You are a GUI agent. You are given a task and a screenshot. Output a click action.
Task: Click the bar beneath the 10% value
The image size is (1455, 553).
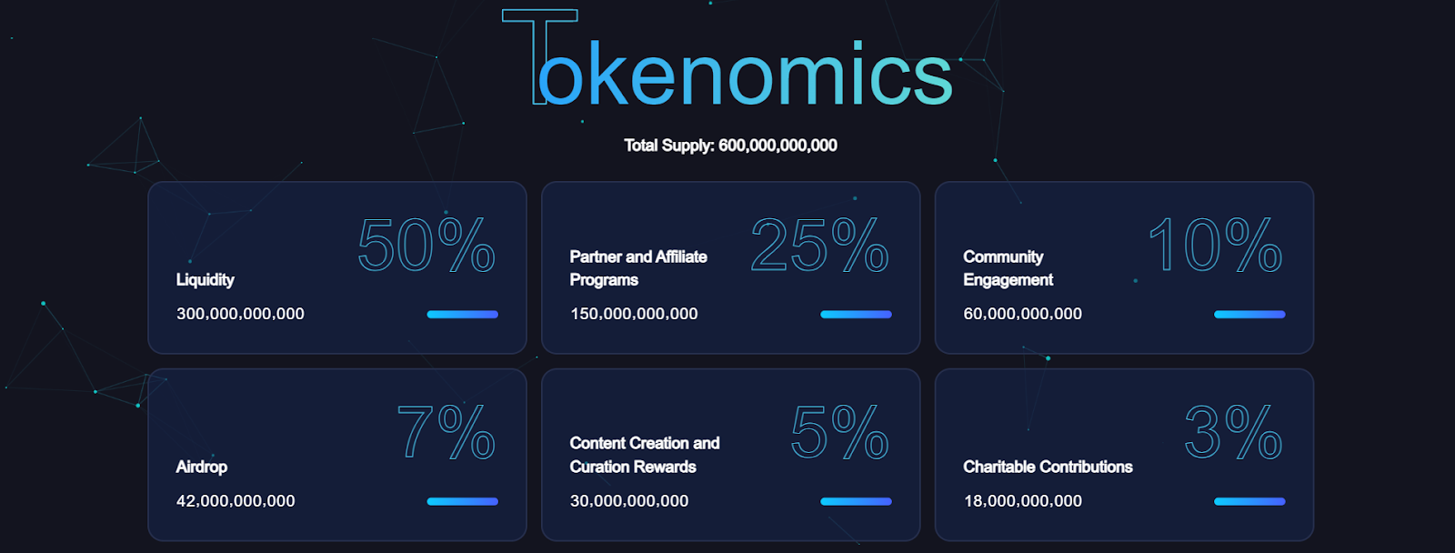tap(1249, 315)
